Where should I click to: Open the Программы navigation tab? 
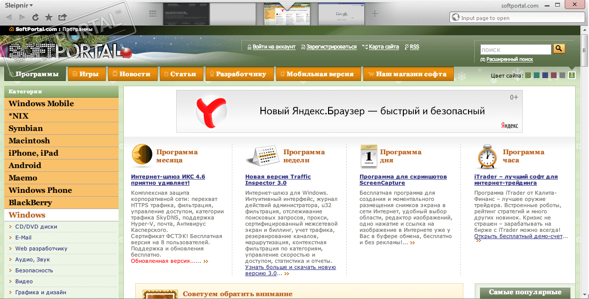pos(35,74)
